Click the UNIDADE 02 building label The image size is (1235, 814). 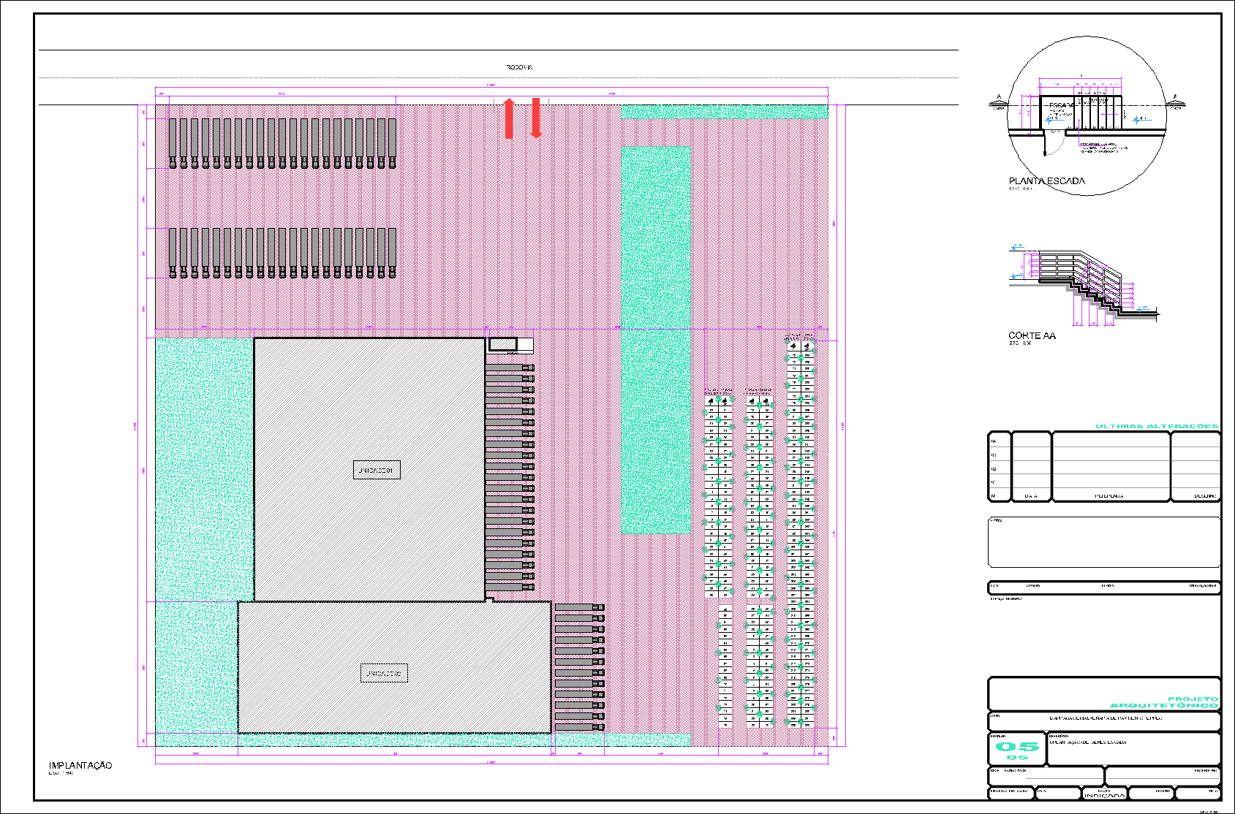[x=384, y=673]
